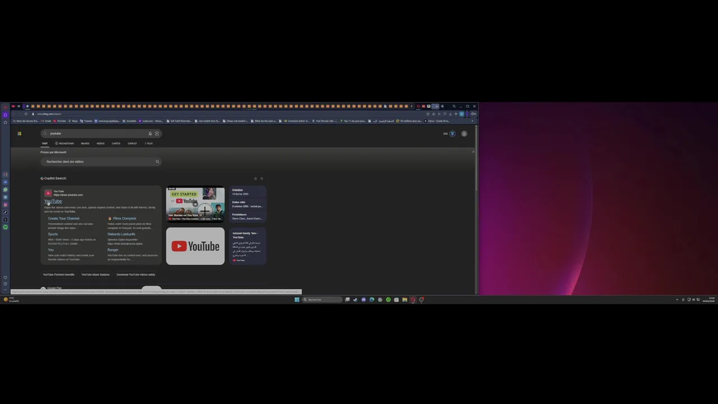Image resolution: width=718 pixels, height=404 pixels.
Task: Open the X (Twitter) sidebar icon
Action: point(6,219)
